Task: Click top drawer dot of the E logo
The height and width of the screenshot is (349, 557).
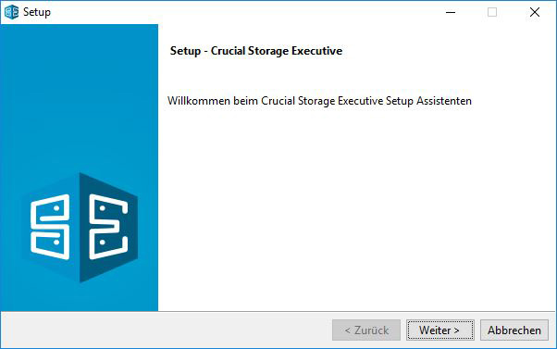Action: 103,208
